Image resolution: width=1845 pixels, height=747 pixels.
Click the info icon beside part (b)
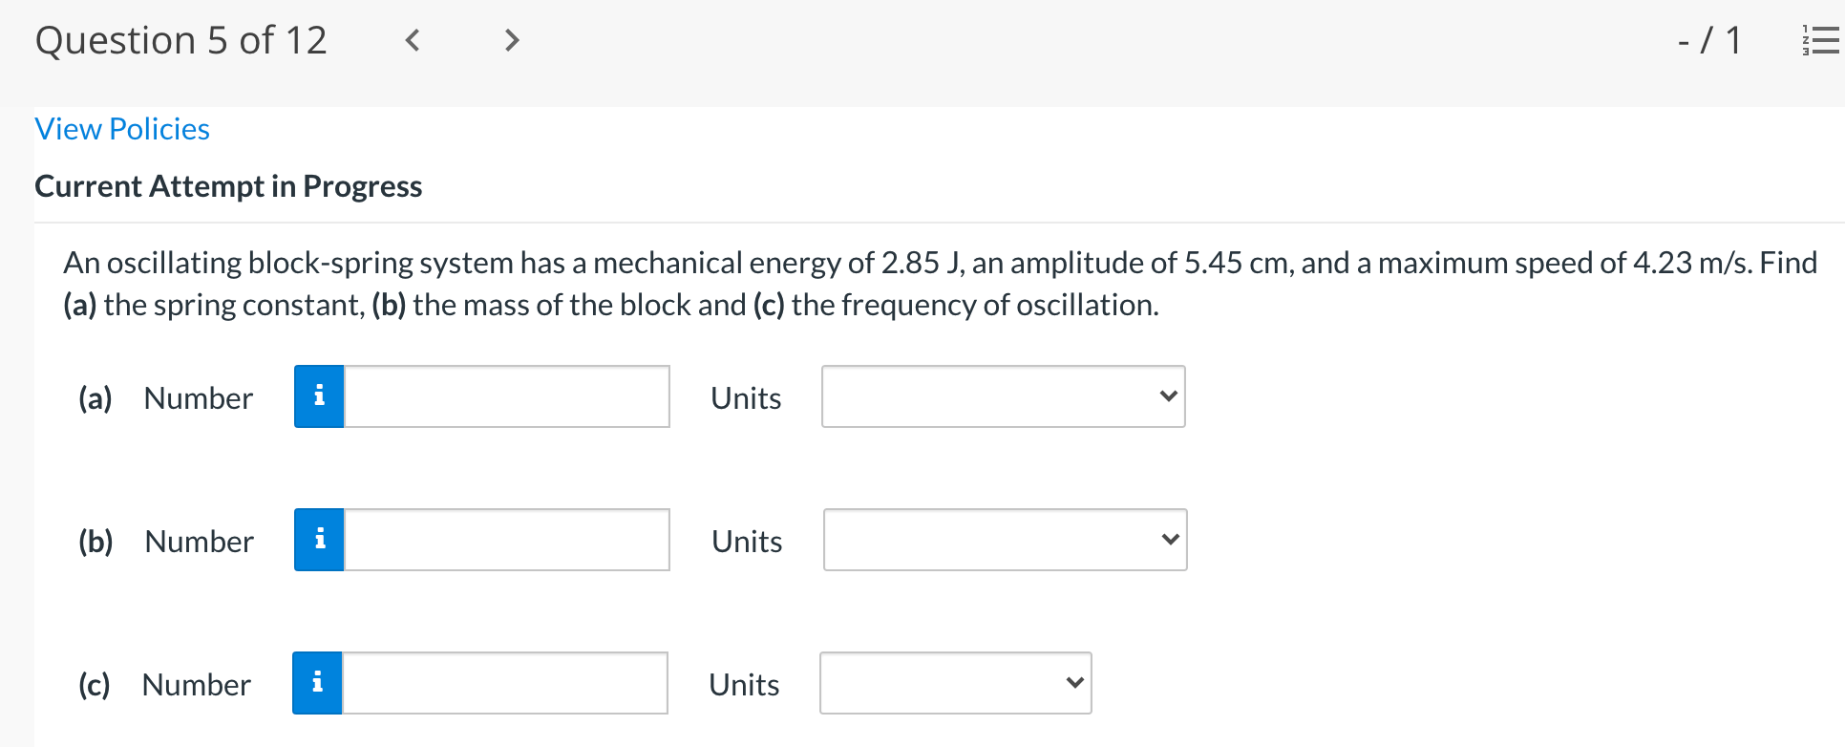(318, 540)
